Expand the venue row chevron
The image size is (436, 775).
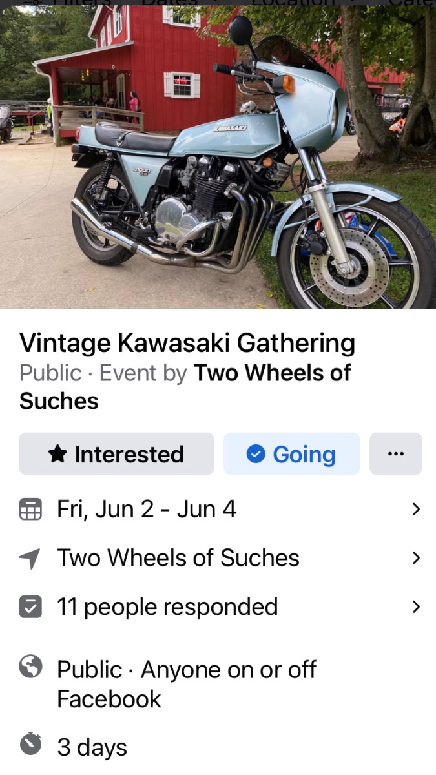pos(416,558)
